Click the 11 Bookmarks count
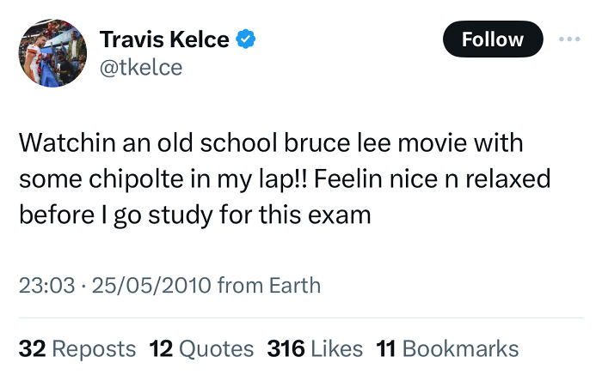The image size is (602, 375). tap(447, 348)
